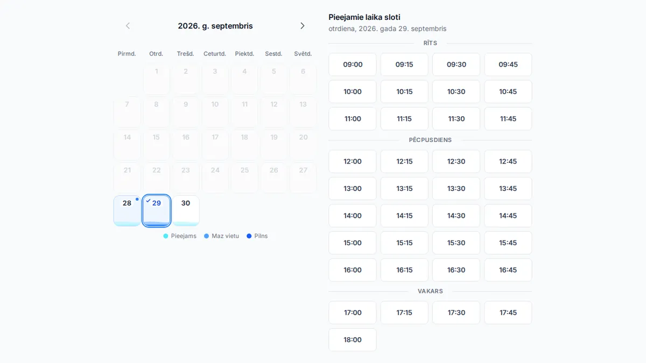Screen dimensions: 646x363
Task: Book the 15:30 slot
Action: pos(456,243)
